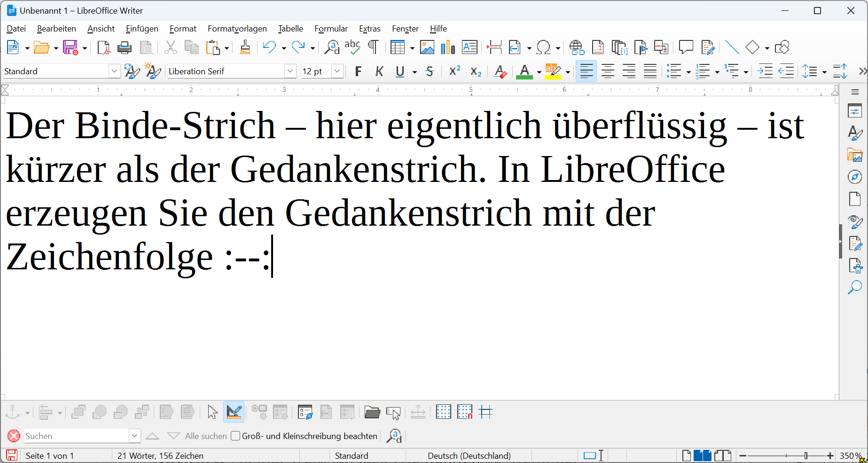Expand the search history dropdown
868x463 pixels.
coord(134,436)
